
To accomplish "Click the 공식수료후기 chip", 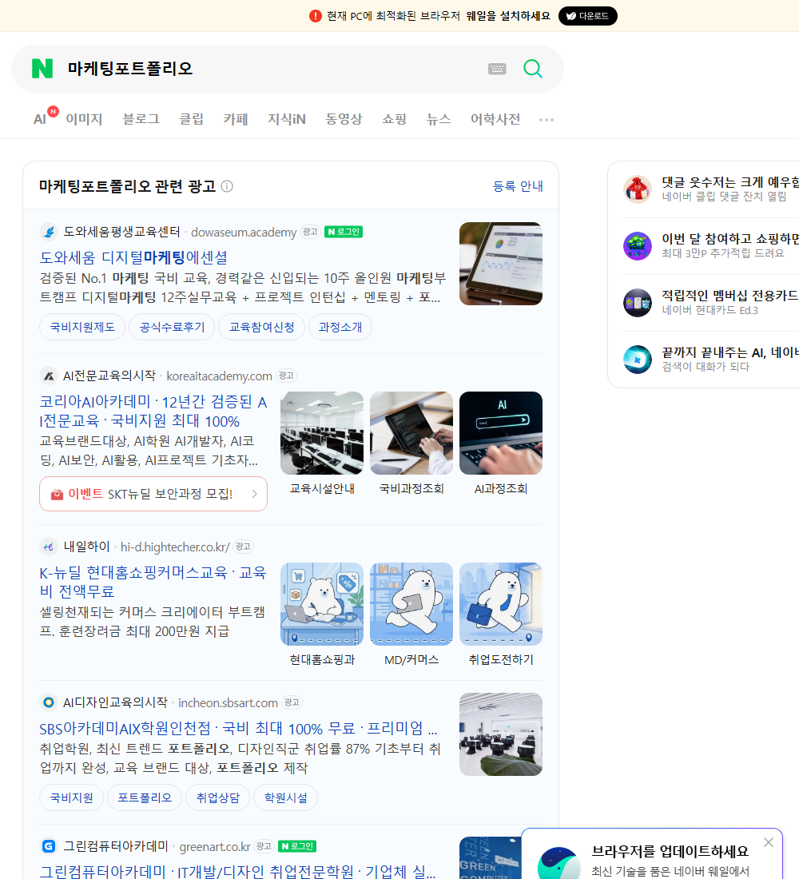I will click(x=172, y=327).
